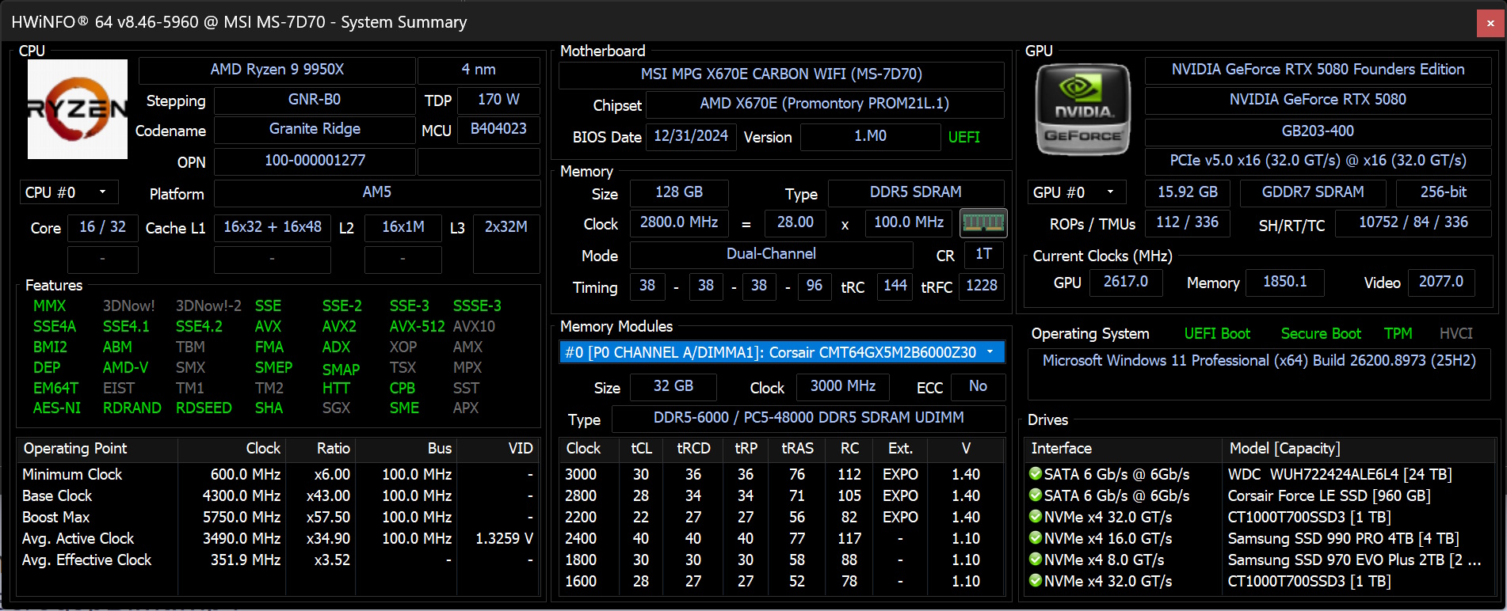Screen dimensions: 1507x611
Task: Click the 4 nm process field
Action: (479, 70)
